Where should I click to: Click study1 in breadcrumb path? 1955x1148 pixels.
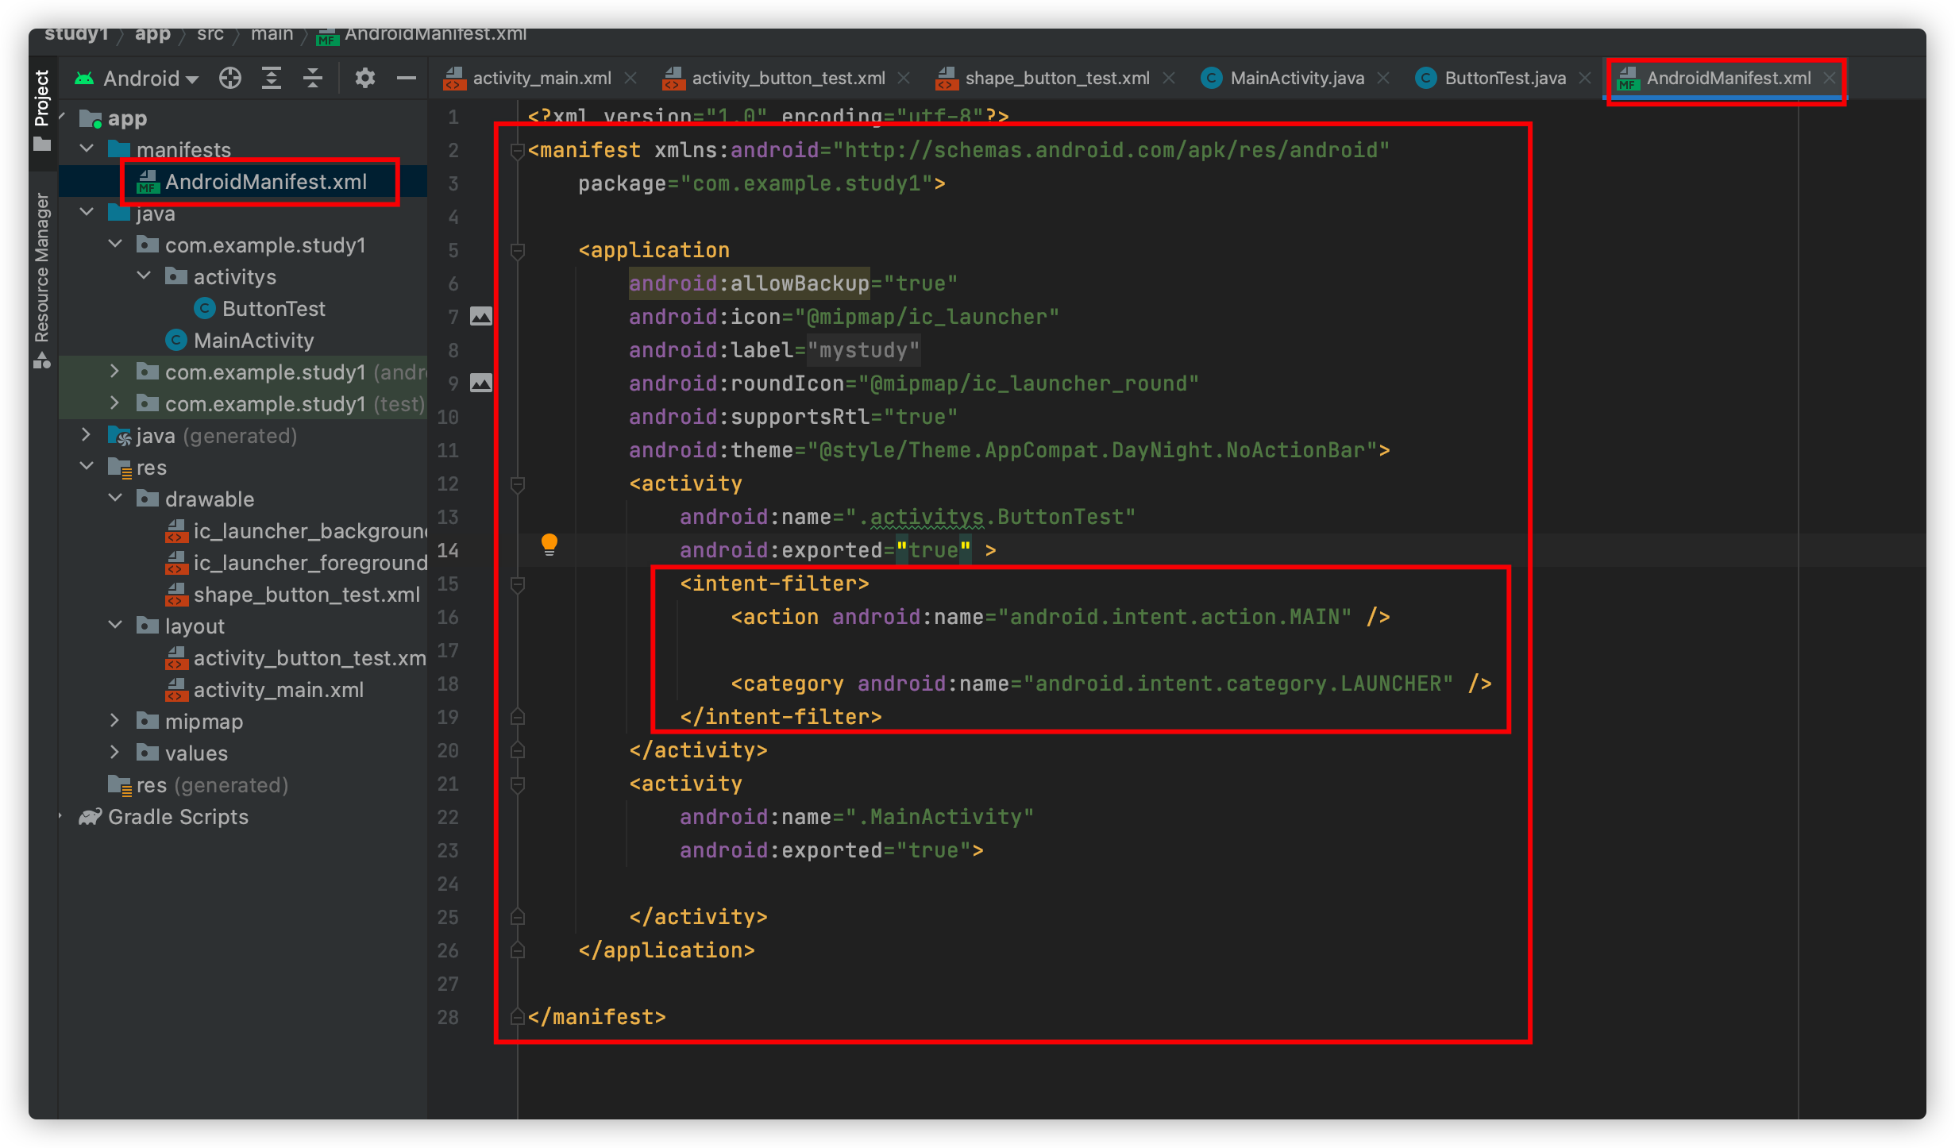click(x=76, y=35)
